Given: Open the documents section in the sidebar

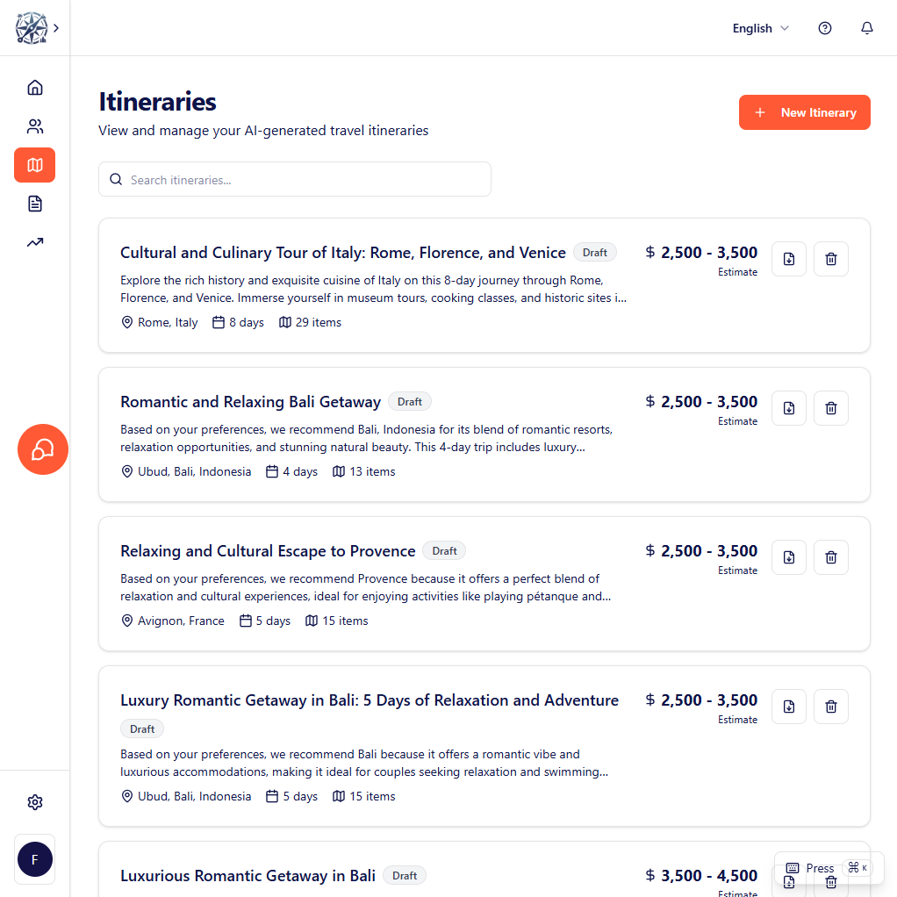Looking at the screenshot, I should (x=34, y=203).
